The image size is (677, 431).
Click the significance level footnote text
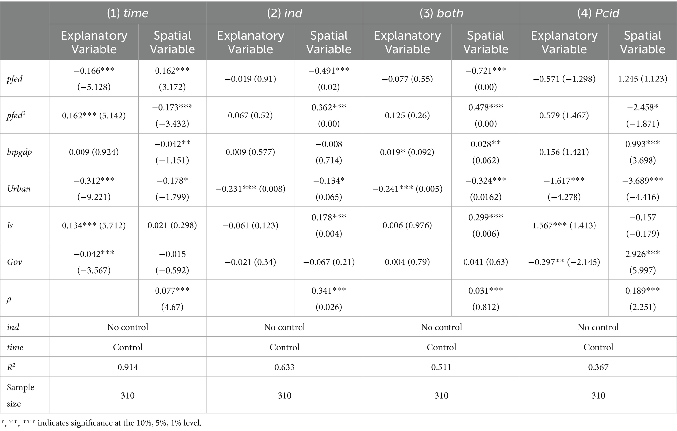pyautogui.click(x=101, y=423)
